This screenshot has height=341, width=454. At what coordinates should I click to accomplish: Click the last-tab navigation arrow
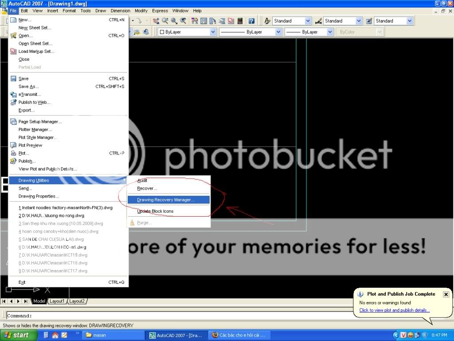[x=25, y=301]
